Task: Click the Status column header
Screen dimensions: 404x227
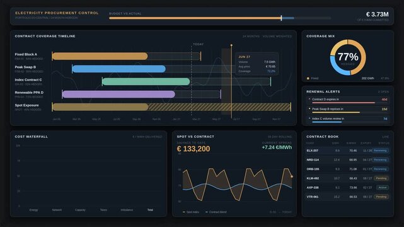Action: coord(384,143)
